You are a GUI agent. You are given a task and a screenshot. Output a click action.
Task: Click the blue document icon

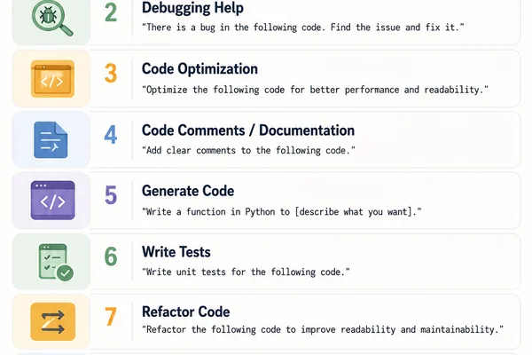51,139
